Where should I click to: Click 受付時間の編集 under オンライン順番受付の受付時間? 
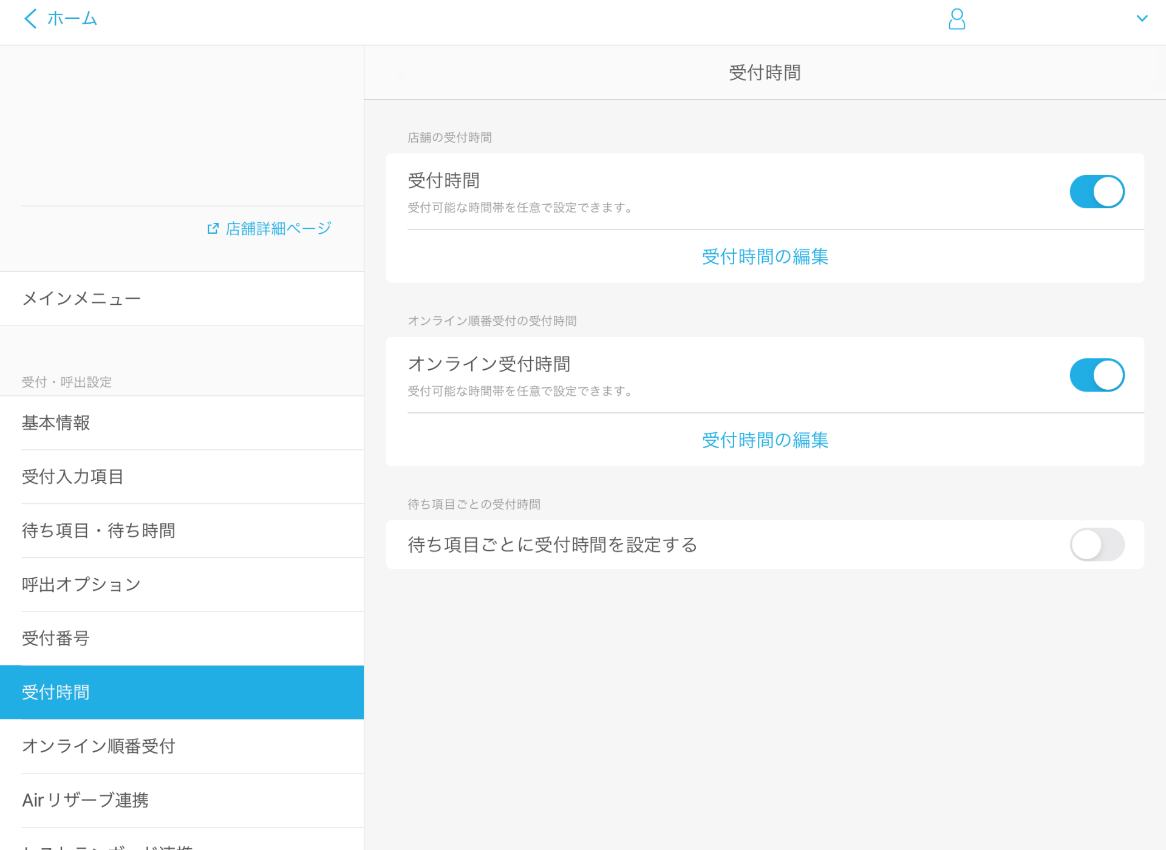pos(765,440)
